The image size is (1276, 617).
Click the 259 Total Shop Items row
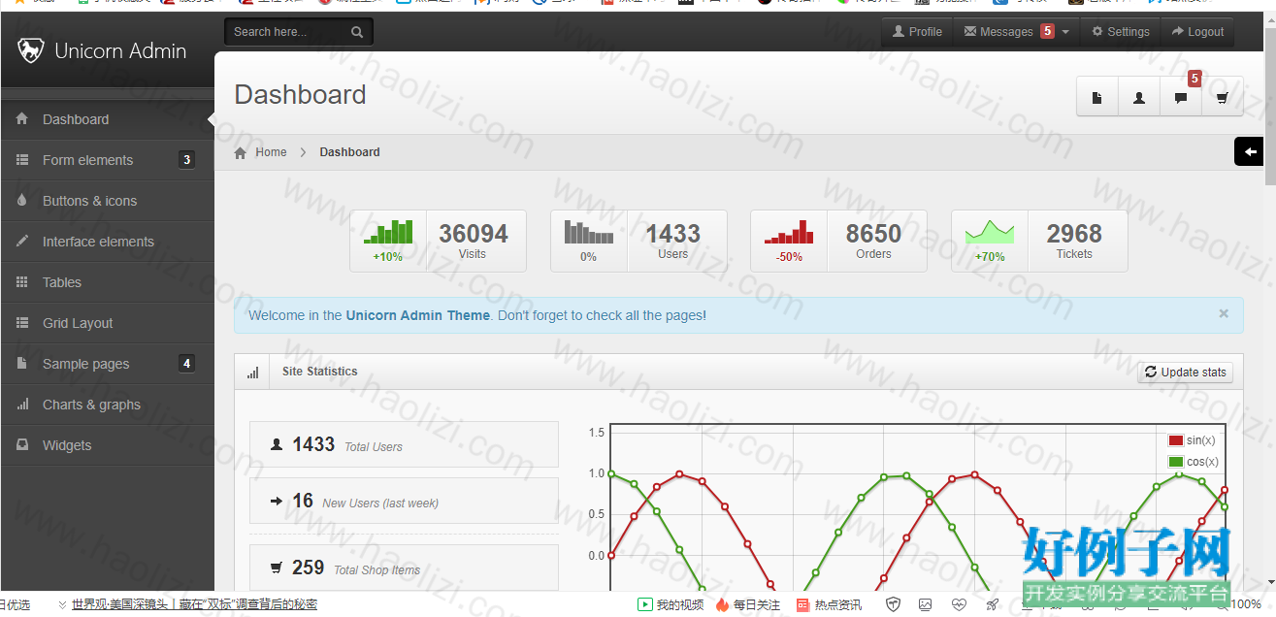404,568
